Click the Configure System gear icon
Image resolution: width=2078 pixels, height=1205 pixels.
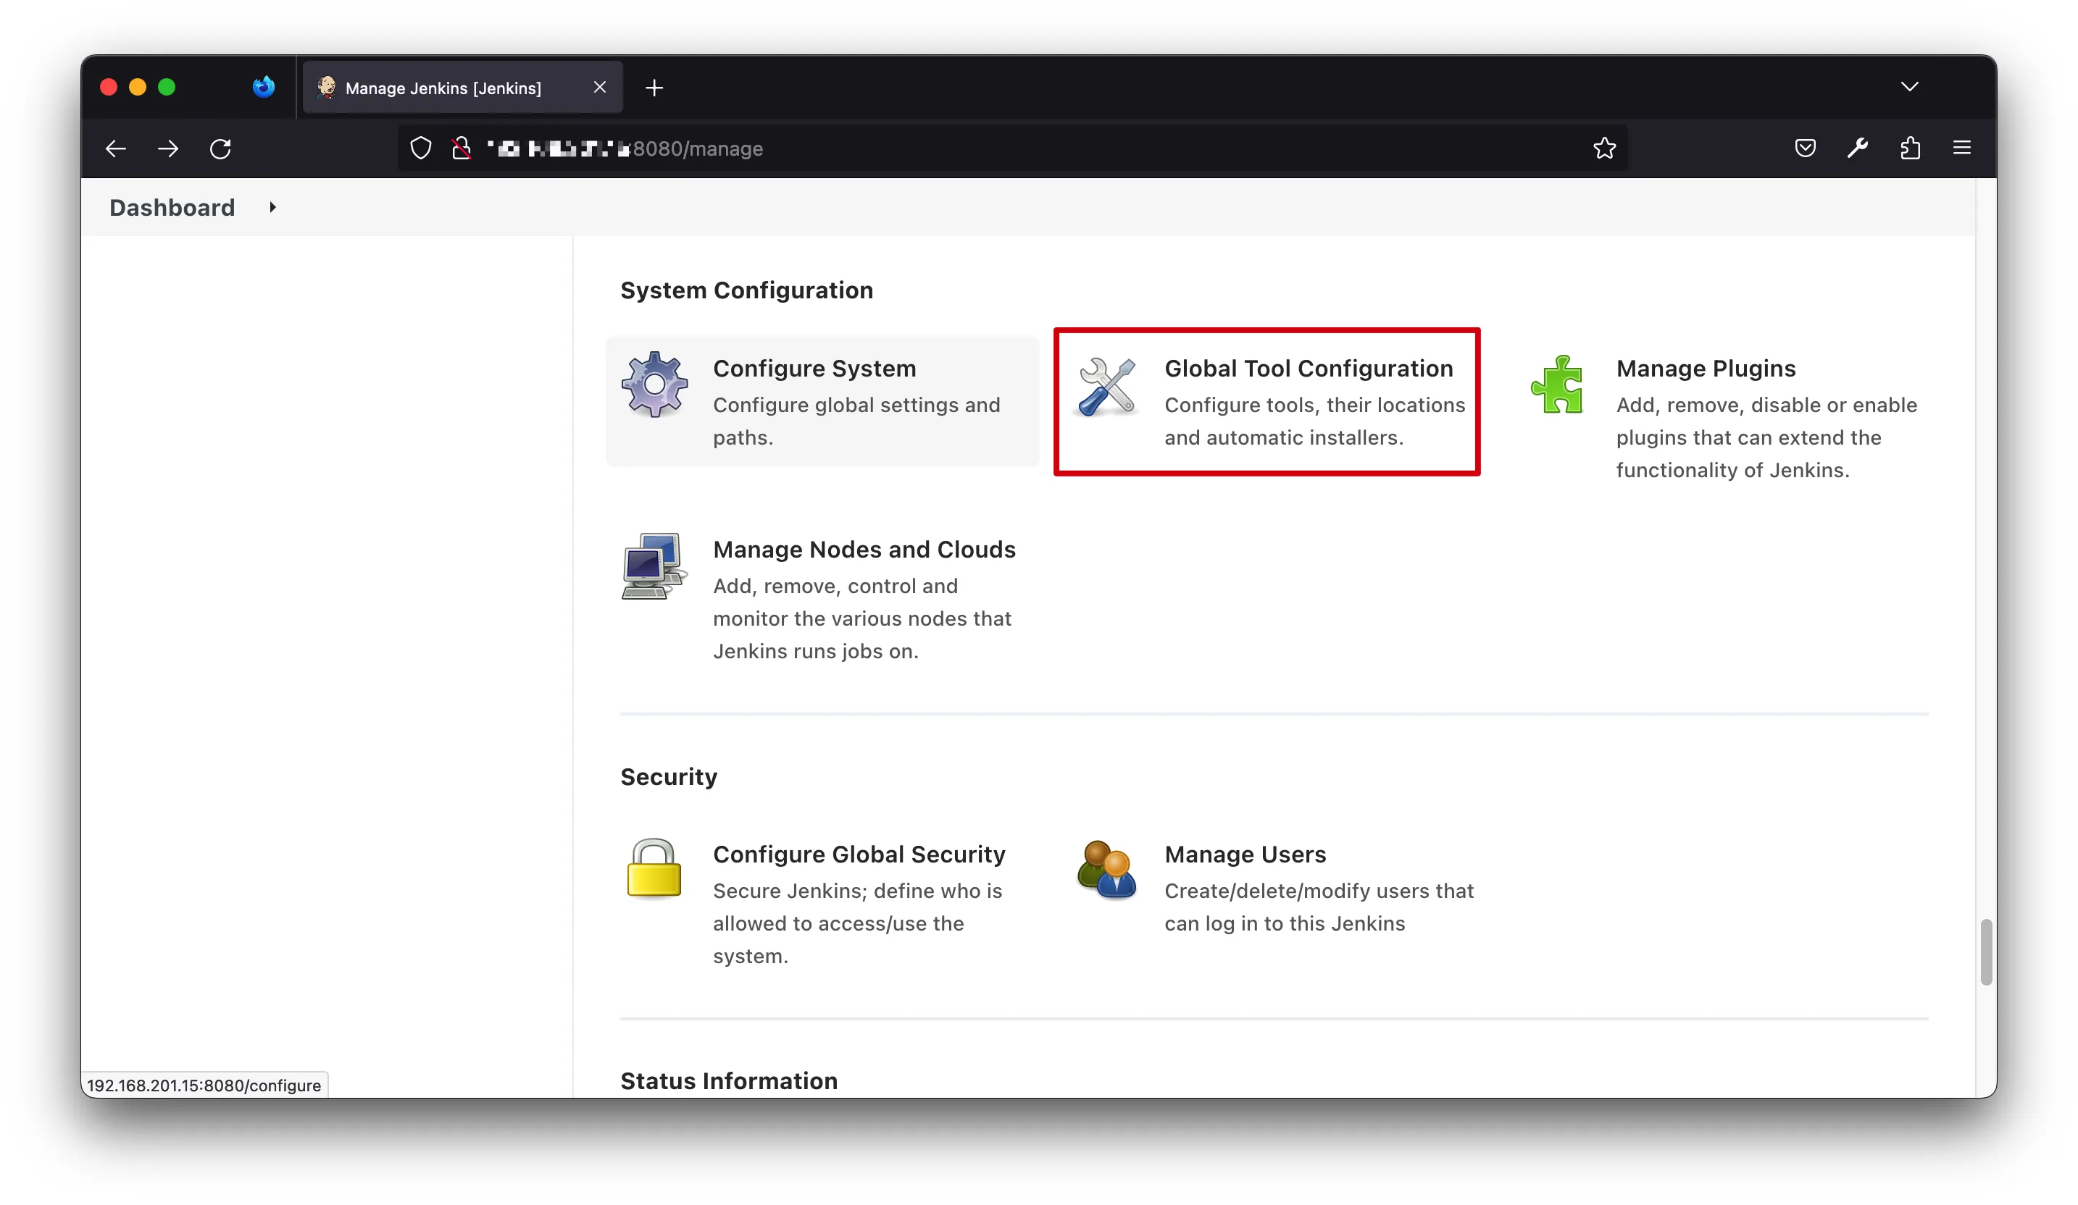654,385
